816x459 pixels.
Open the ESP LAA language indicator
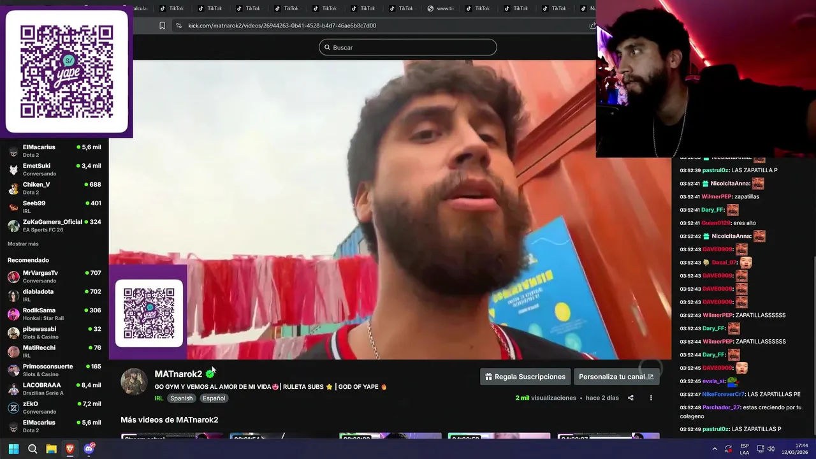pyautogui.click(x=745, y=449)
